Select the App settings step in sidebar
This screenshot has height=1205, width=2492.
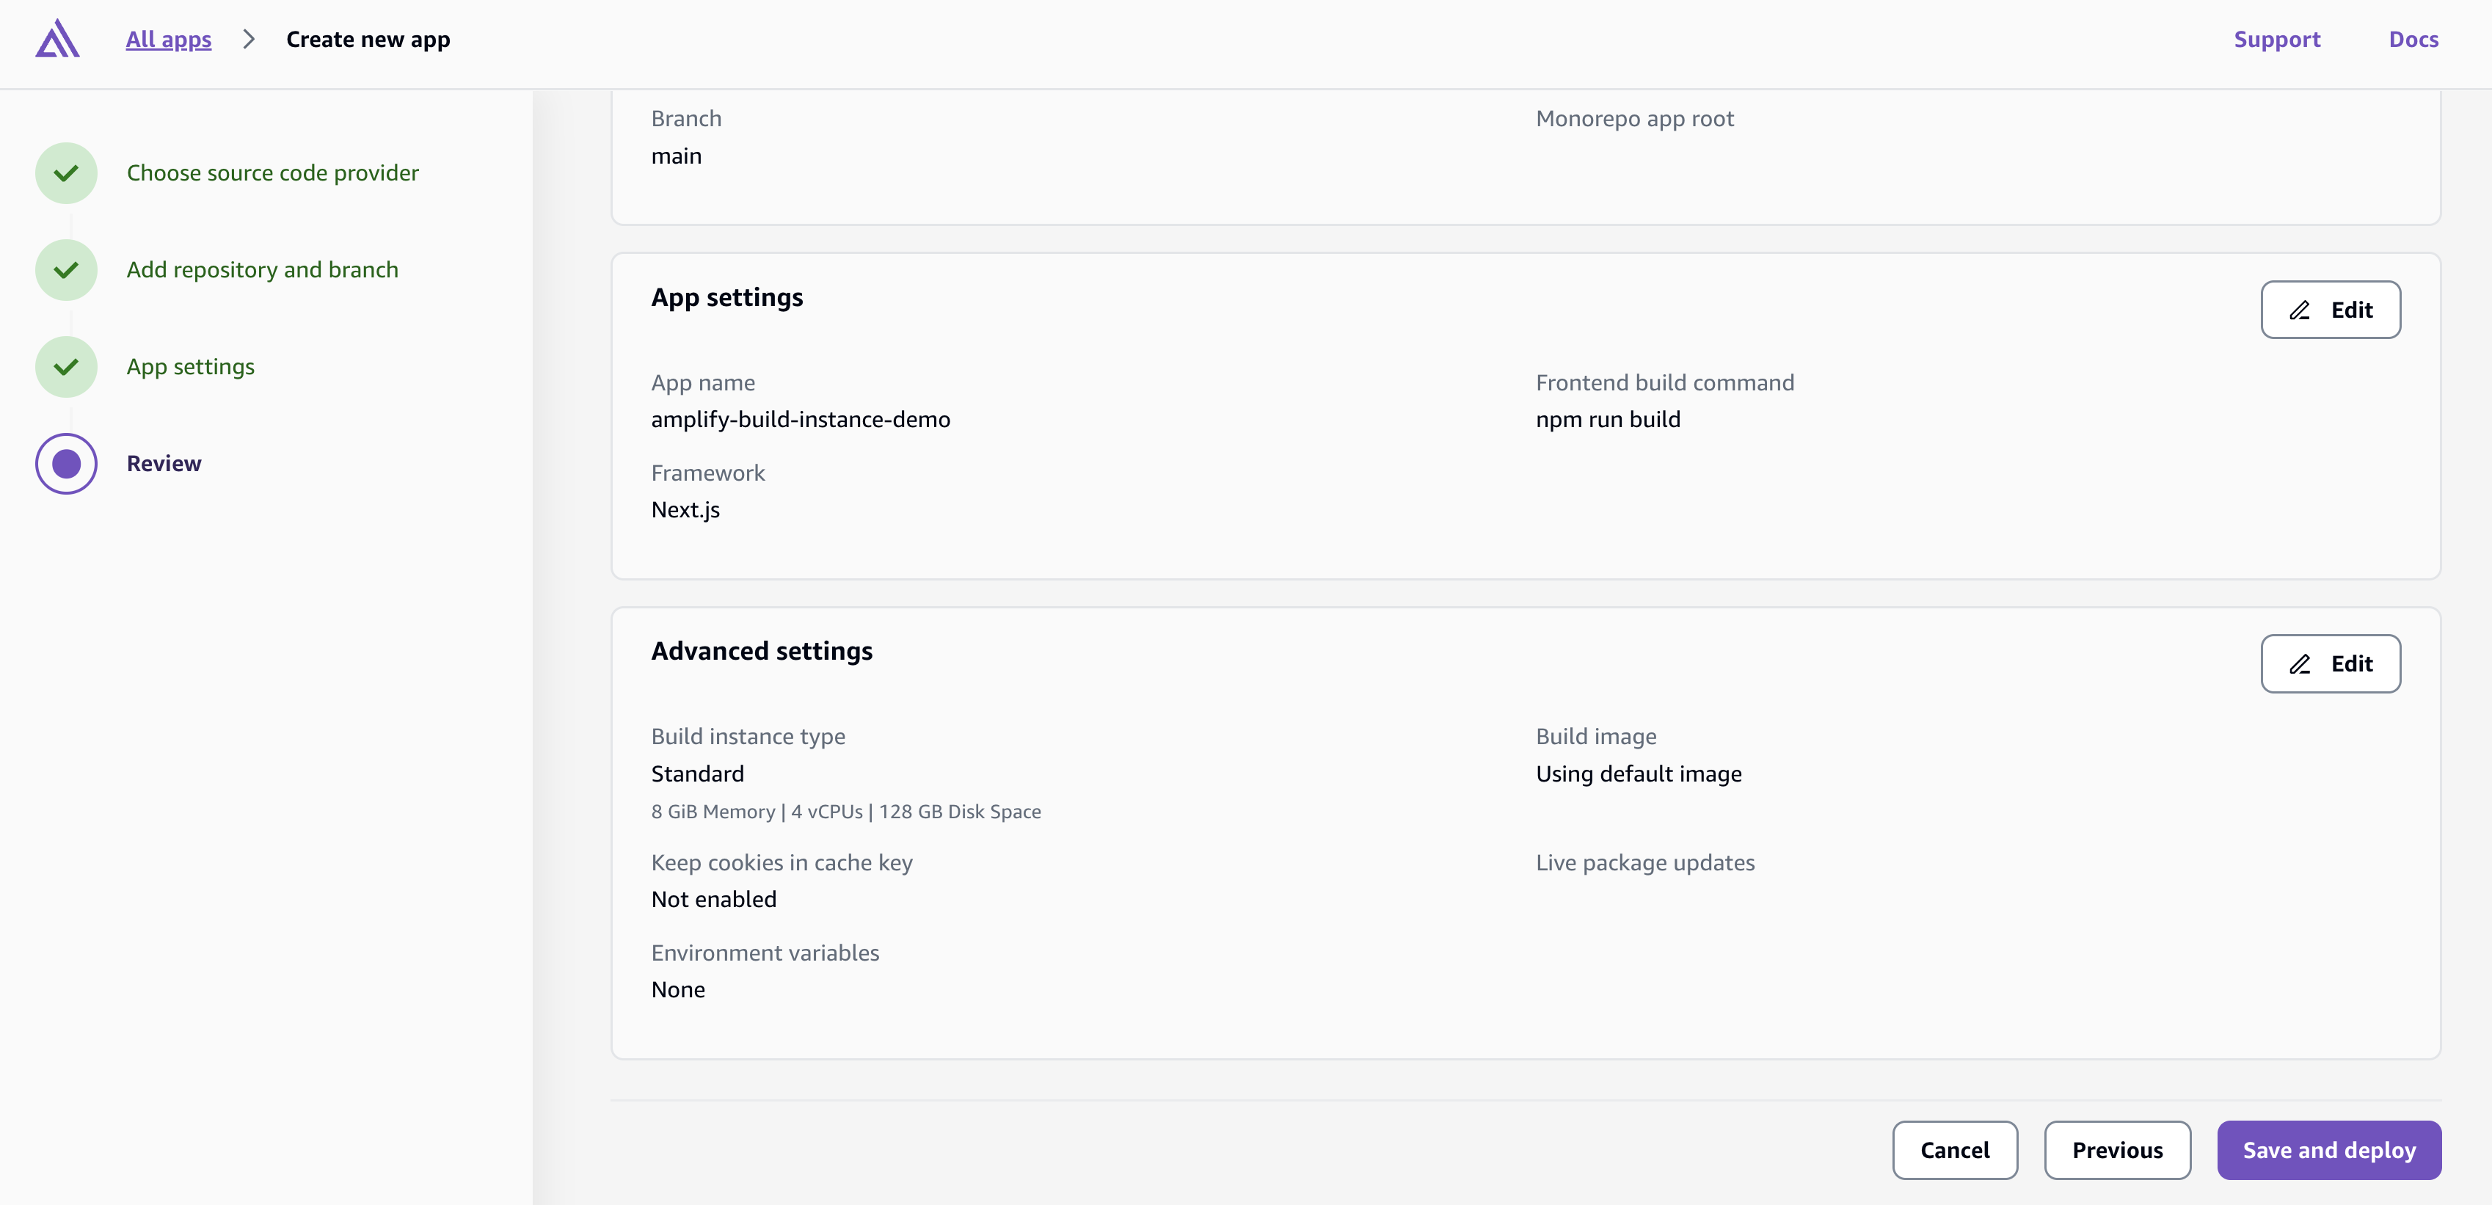point(191,366)
